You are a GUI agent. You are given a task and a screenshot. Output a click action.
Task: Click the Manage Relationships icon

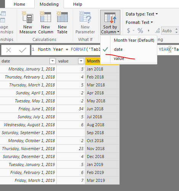pos(3,17)
